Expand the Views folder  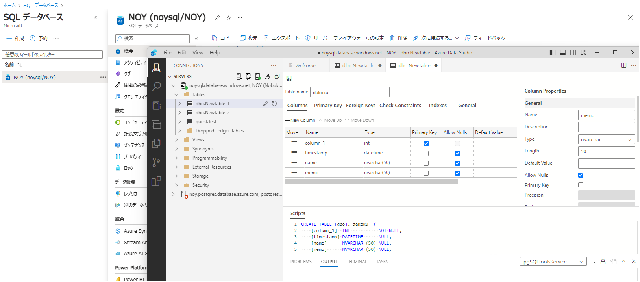(x=176, y=140)
